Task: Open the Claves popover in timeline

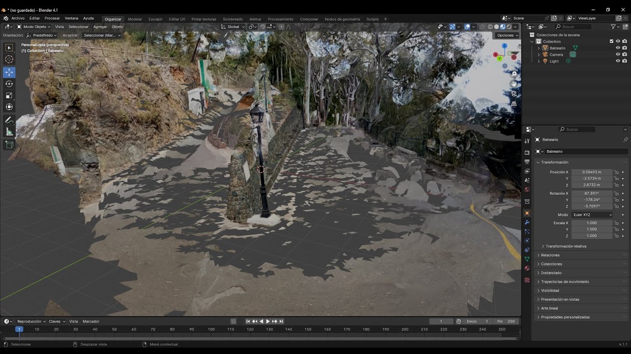Action: point(57,322)
